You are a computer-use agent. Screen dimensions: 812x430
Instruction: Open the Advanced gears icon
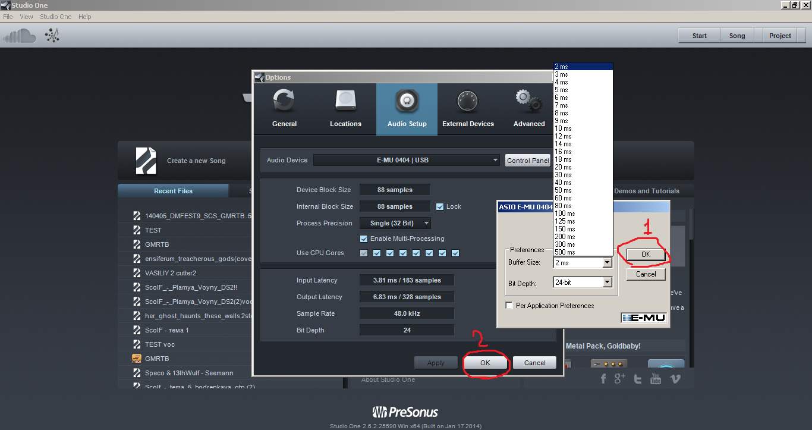(528, 101)
